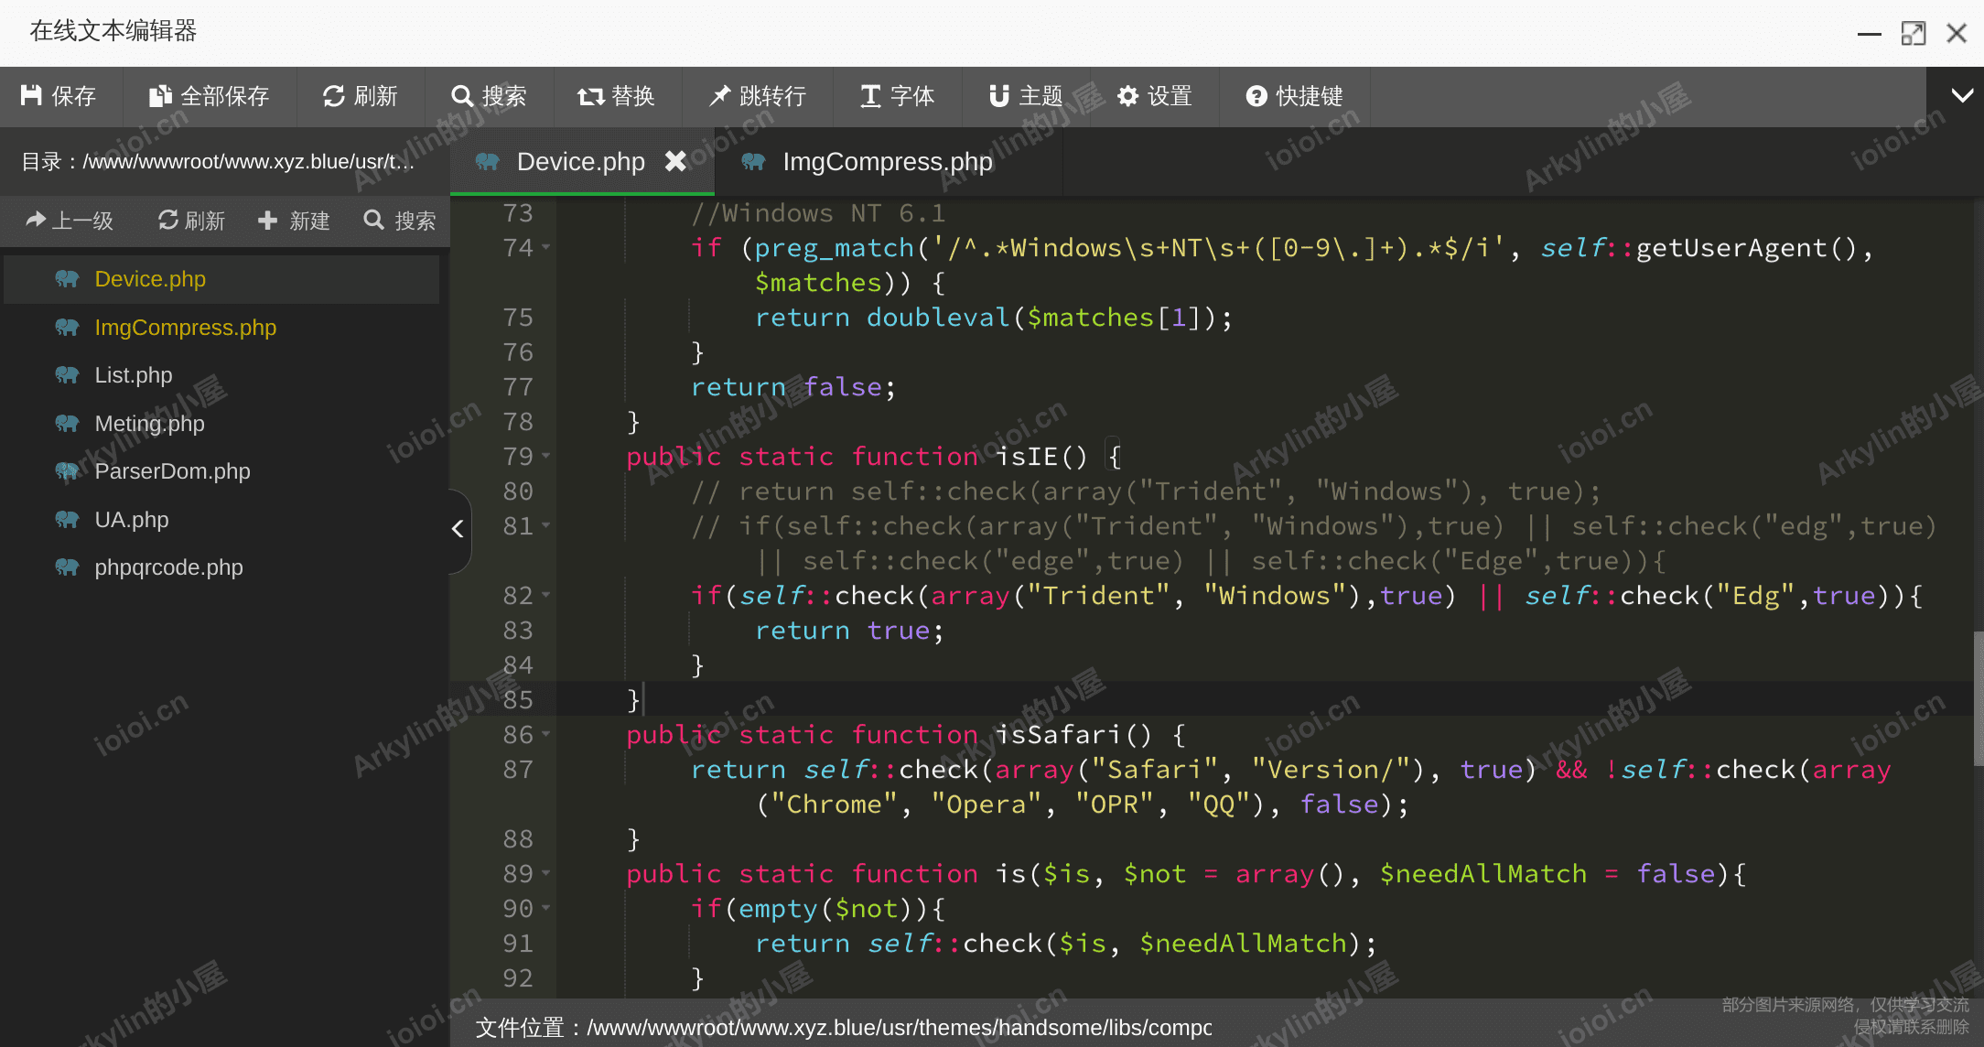Open the Font (字体) settings
1984x1047 pixels.
pyautogui.click(x=897, y=96)
